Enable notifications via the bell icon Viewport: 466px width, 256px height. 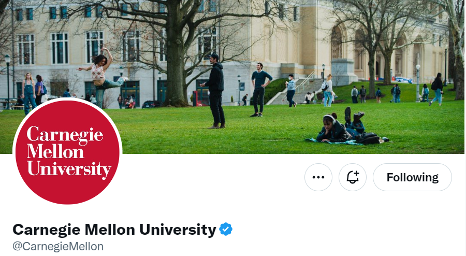click(353, 177)
